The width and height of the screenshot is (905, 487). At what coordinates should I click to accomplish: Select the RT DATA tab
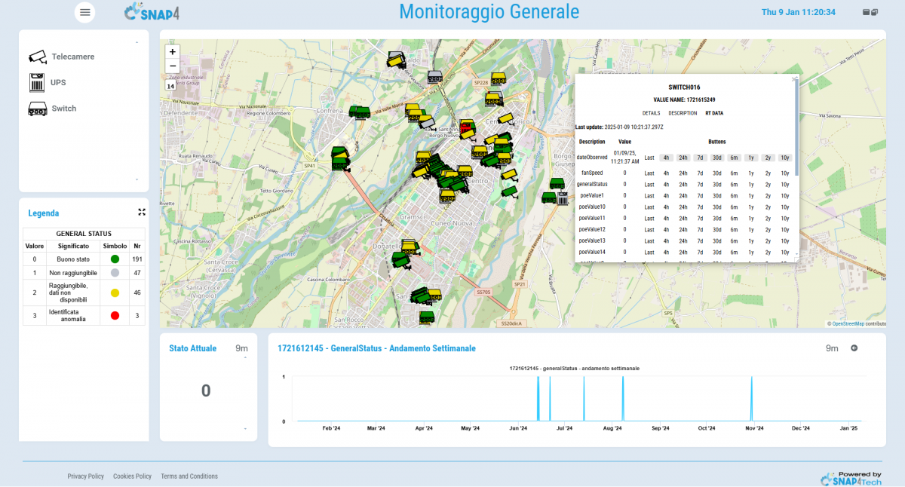(713, 113)
